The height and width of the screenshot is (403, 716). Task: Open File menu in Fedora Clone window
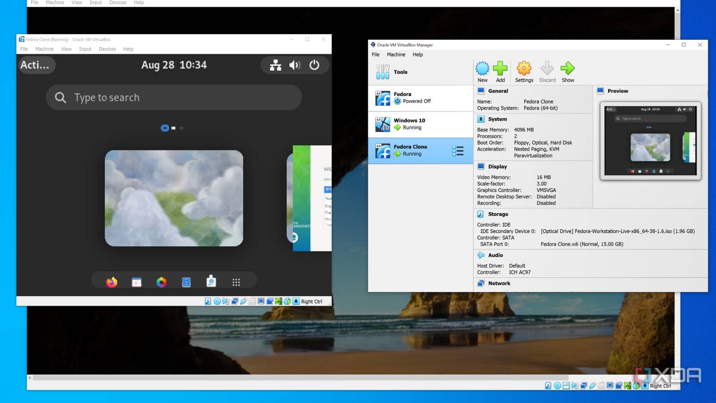pyautogui.click(x=24, y=49)
